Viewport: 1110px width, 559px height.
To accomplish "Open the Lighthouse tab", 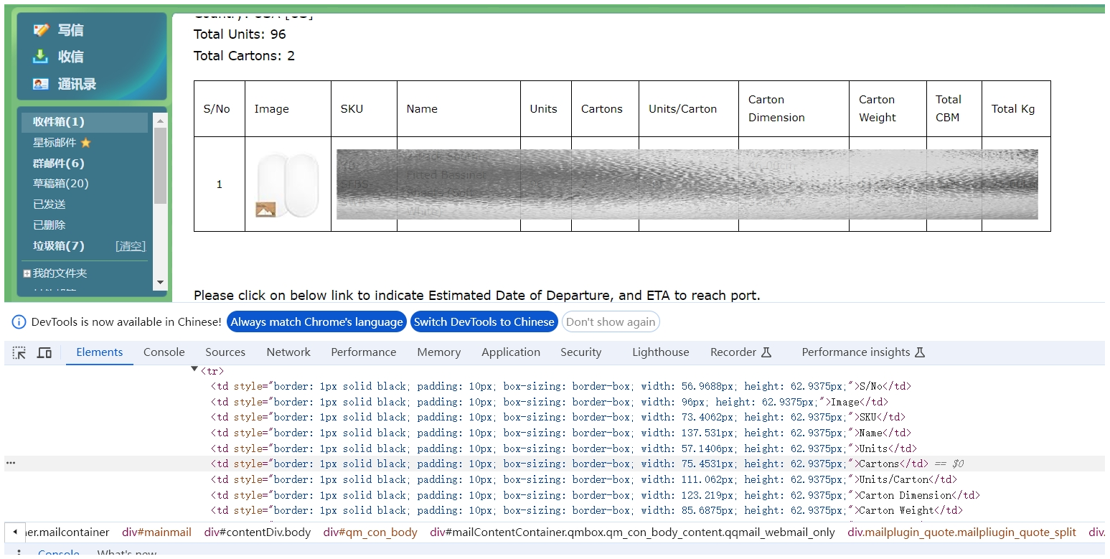I will pos(660,352).
